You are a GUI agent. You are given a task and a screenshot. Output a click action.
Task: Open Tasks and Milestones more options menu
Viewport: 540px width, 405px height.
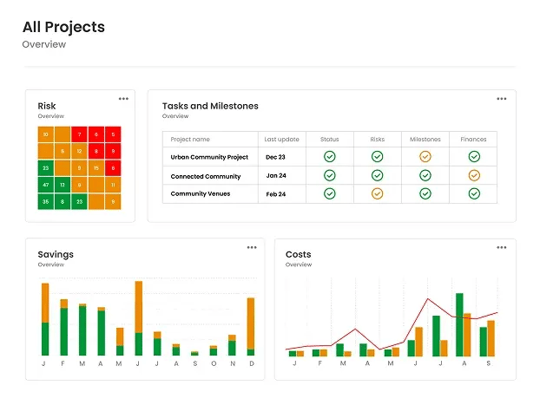click(x=501, y=99)
